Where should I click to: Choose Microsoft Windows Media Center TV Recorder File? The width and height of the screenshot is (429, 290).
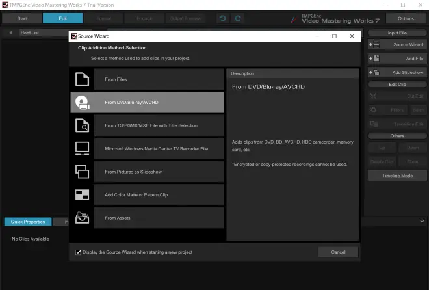coord(159,148)
